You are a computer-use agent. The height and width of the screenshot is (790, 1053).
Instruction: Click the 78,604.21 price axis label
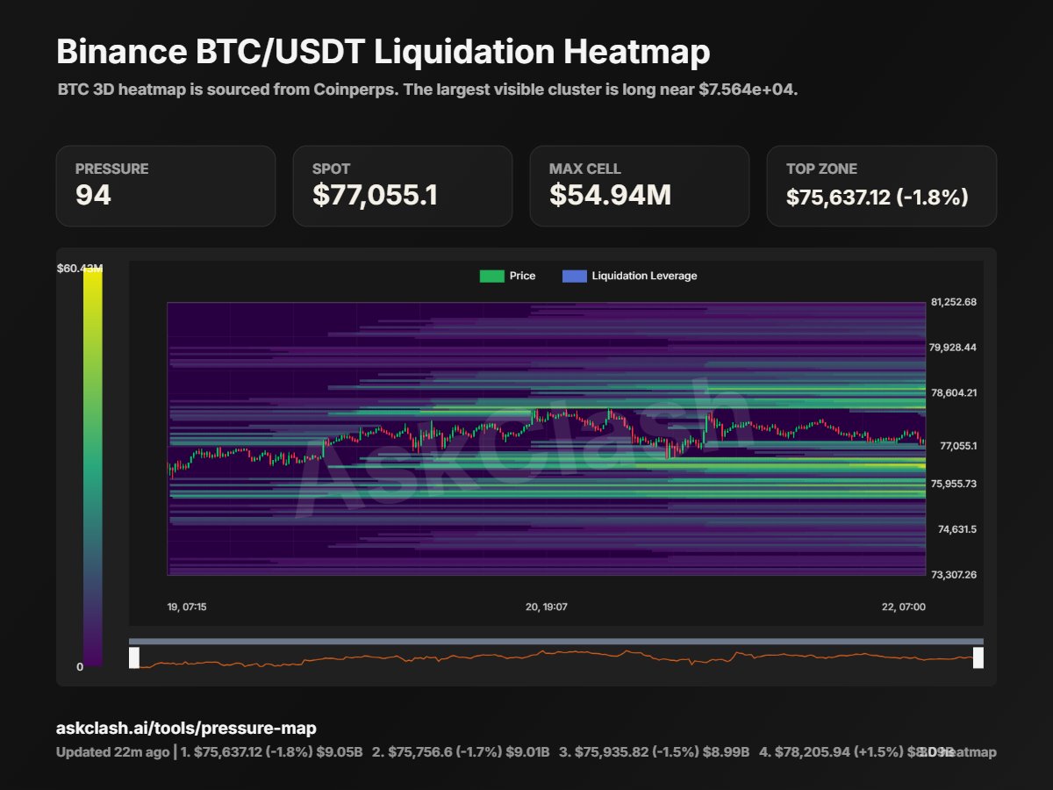[953, 392]
